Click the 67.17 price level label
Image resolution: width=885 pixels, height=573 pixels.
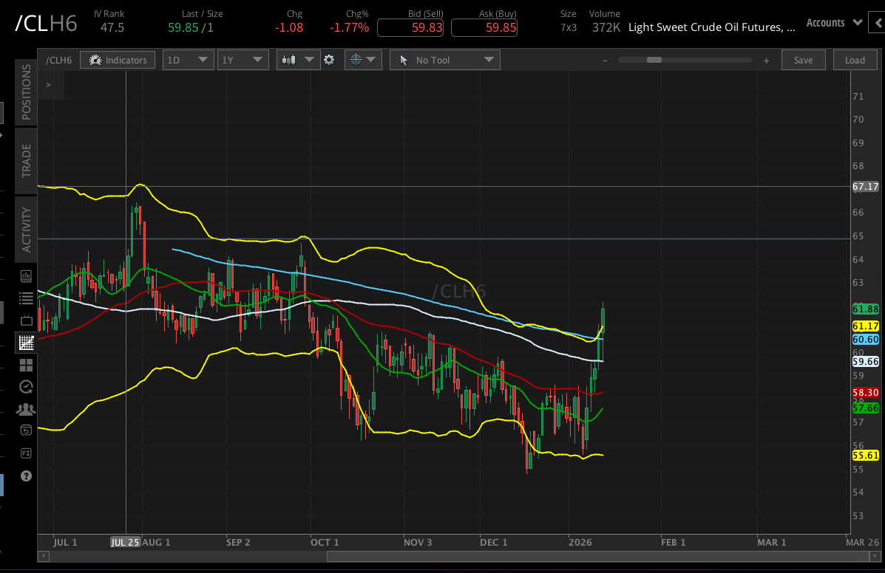[x=865, y=187]
